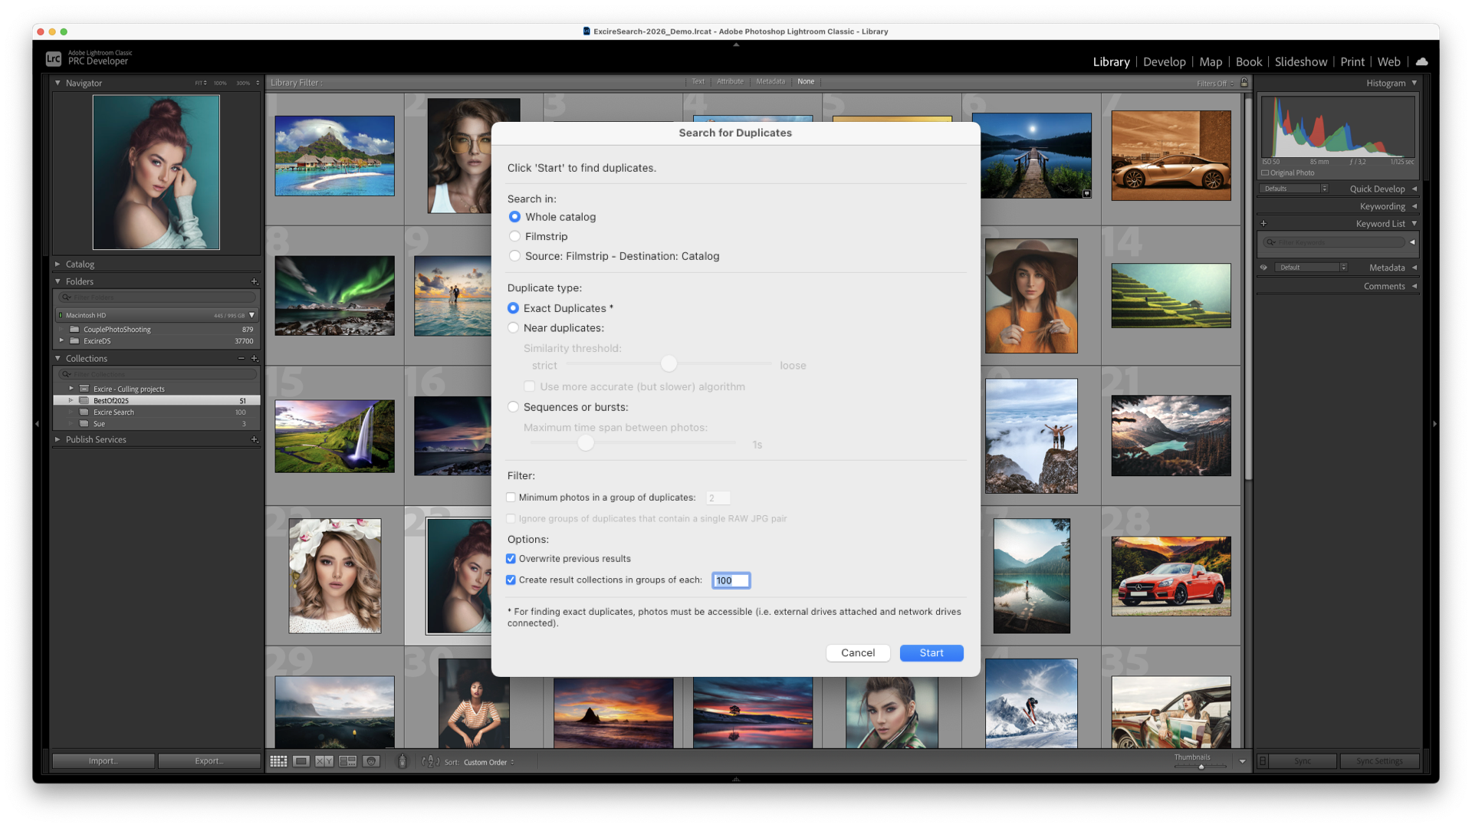Click the A-Z sort direction icon
The height and width of the screenshot is (828, 1472).
coord(430,761)
